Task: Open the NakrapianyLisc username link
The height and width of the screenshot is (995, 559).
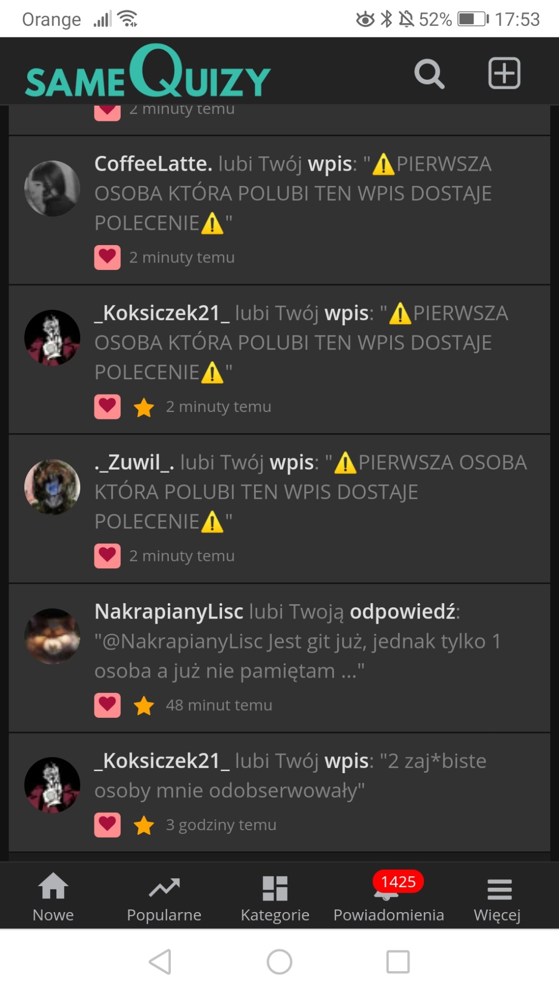Action: point(169,612)
